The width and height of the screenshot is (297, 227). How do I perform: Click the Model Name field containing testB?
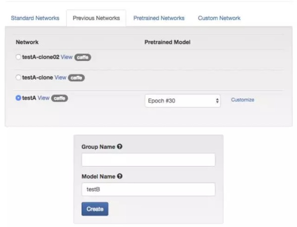coord(148,189)
